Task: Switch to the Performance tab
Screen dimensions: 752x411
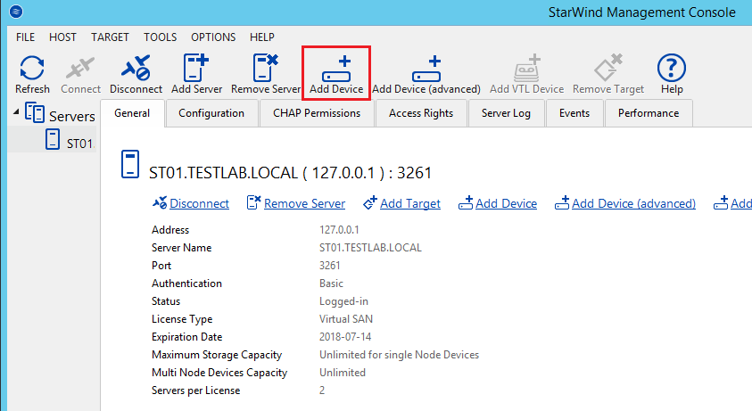Action: pos(649,113)
